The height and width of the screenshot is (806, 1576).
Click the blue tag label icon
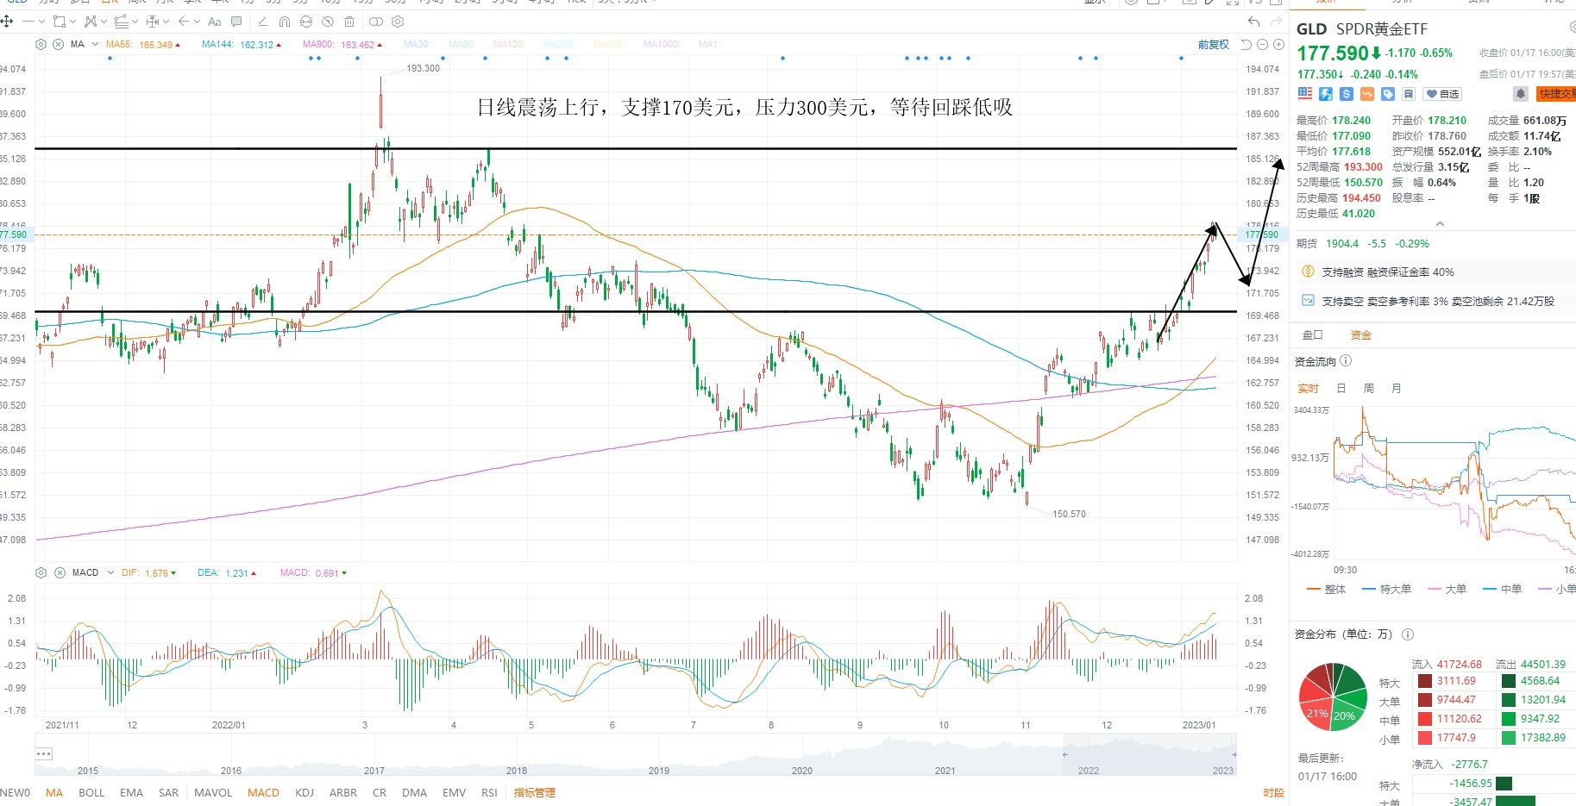coord(1388,93)
